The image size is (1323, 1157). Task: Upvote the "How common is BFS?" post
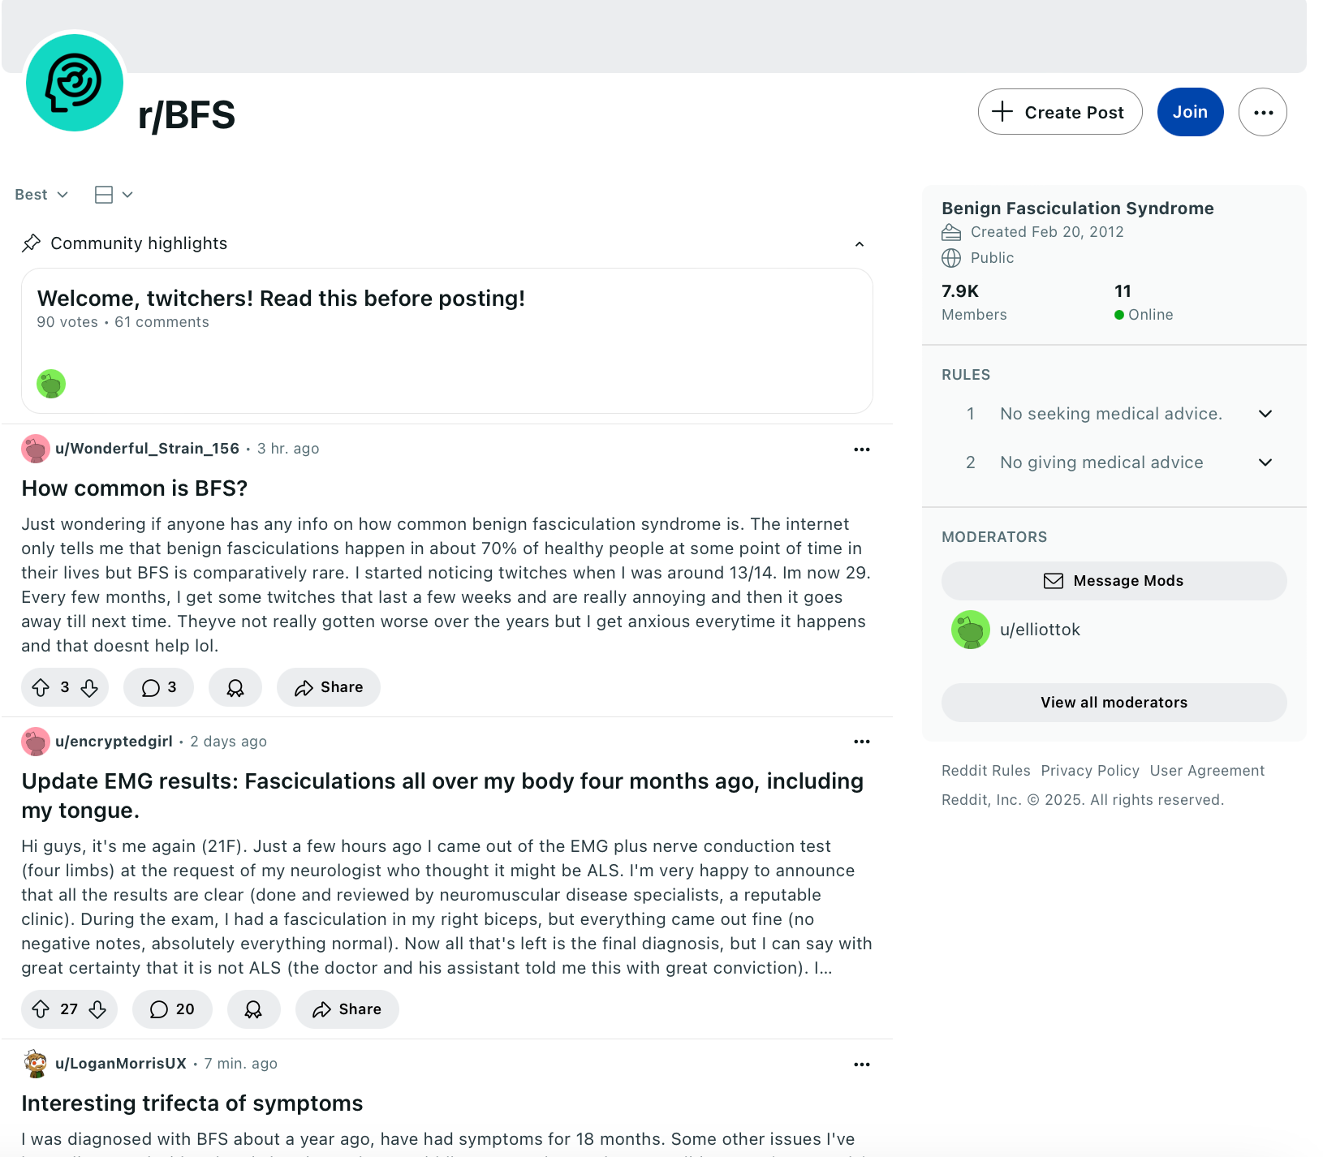(41, 688)
